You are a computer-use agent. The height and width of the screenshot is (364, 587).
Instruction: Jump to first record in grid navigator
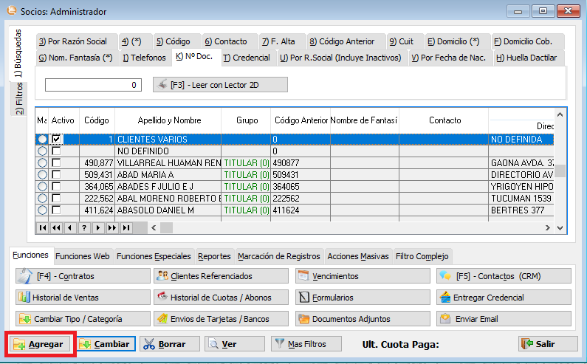click(42, 228)
